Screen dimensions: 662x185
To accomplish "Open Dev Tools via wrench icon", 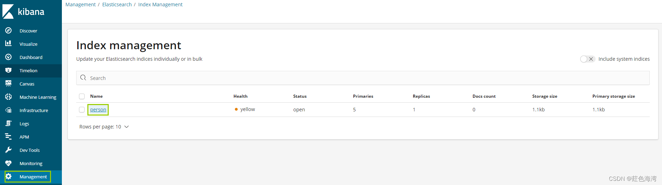I will 8,150.
